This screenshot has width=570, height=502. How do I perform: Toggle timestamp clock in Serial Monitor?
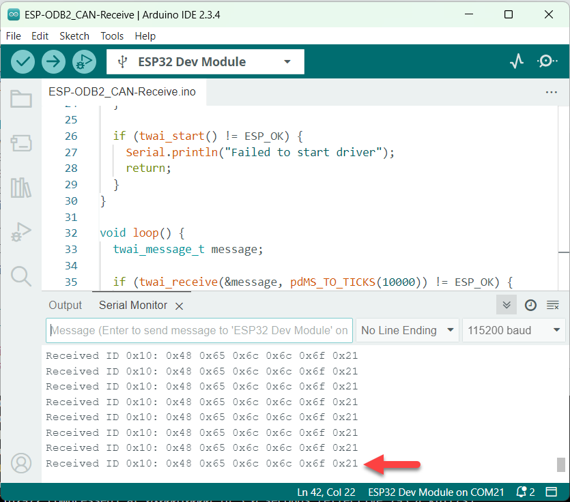point(530,305)
